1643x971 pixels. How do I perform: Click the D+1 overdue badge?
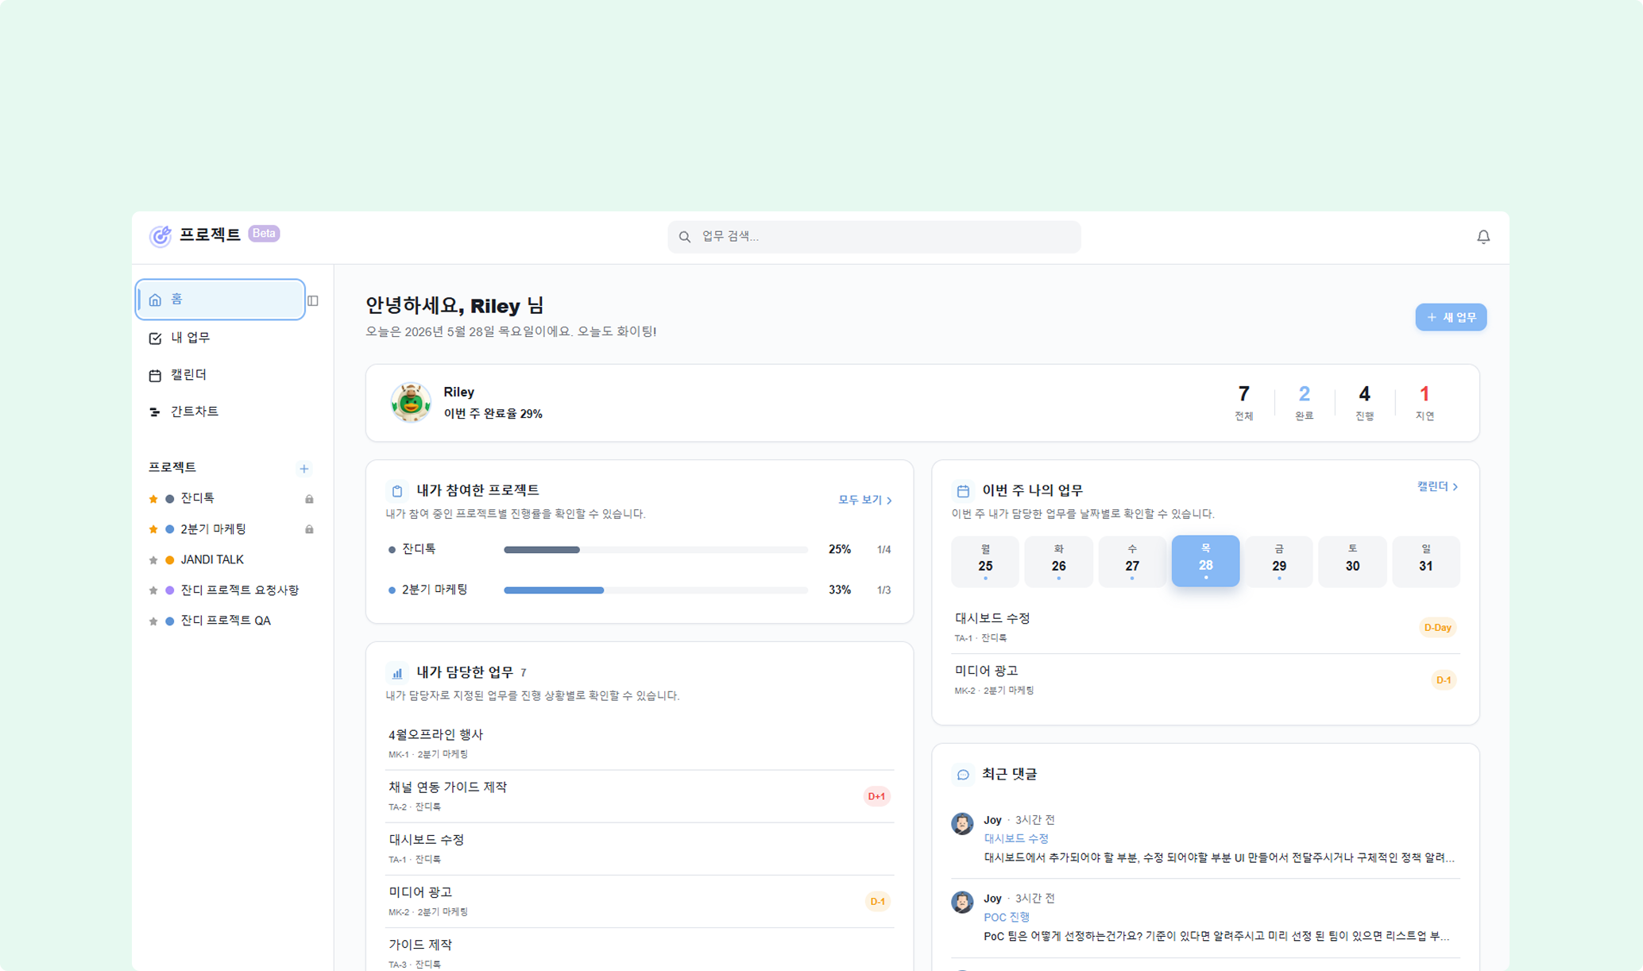click(x=876, y=796)
